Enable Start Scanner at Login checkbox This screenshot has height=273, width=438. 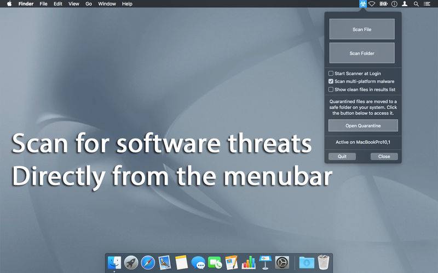tap(331, 74)
